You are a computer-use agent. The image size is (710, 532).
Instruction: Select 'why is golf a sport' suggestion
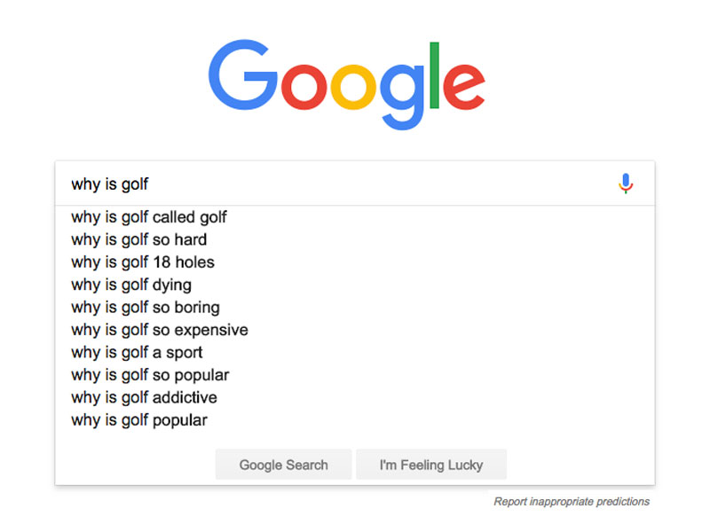tap(136, 352)
